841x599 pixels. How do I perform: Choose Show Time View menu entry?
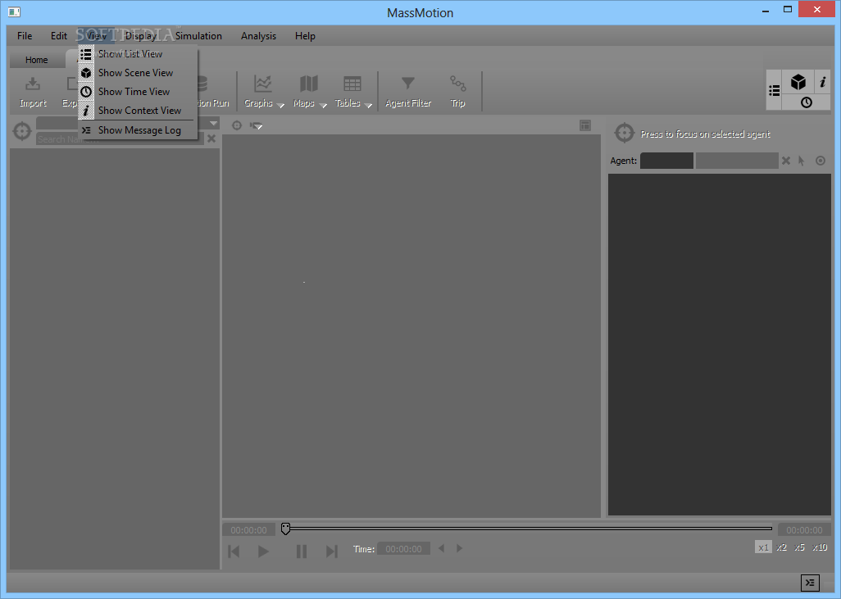coord(138,92)
